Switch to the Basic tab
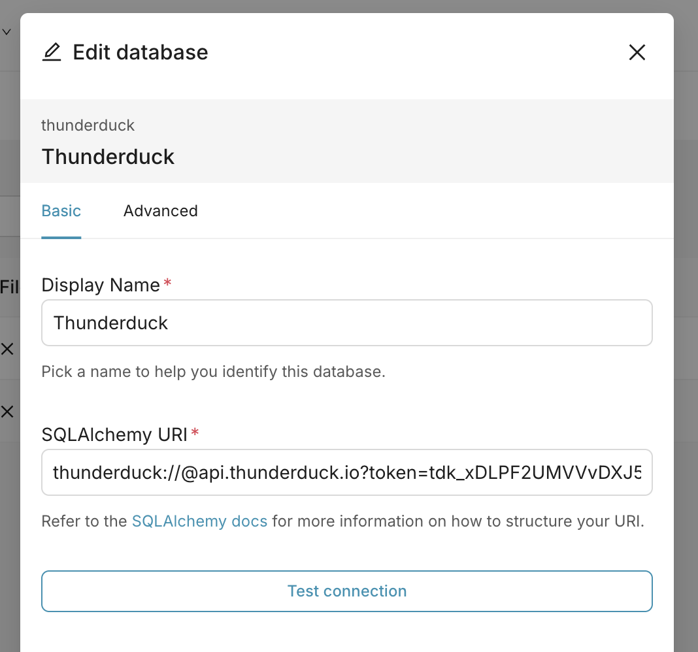 [61, 210]
